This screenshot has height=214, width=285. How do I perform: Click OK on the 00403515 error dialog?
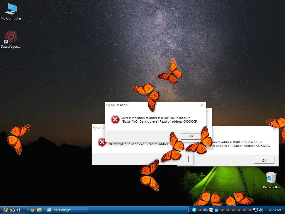click(x=264, y=160)
